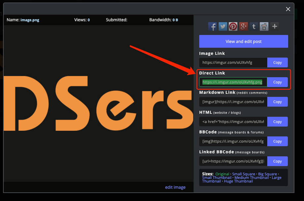Click the Submitted: label
This screenshot has height=201, width=304.
pos(117,20)
